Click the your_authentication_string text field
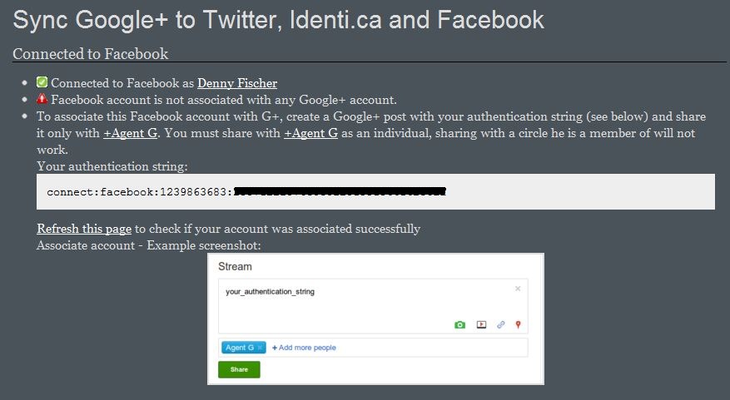Viewport: 730px width, 400px height. click(x=373, y=306)
